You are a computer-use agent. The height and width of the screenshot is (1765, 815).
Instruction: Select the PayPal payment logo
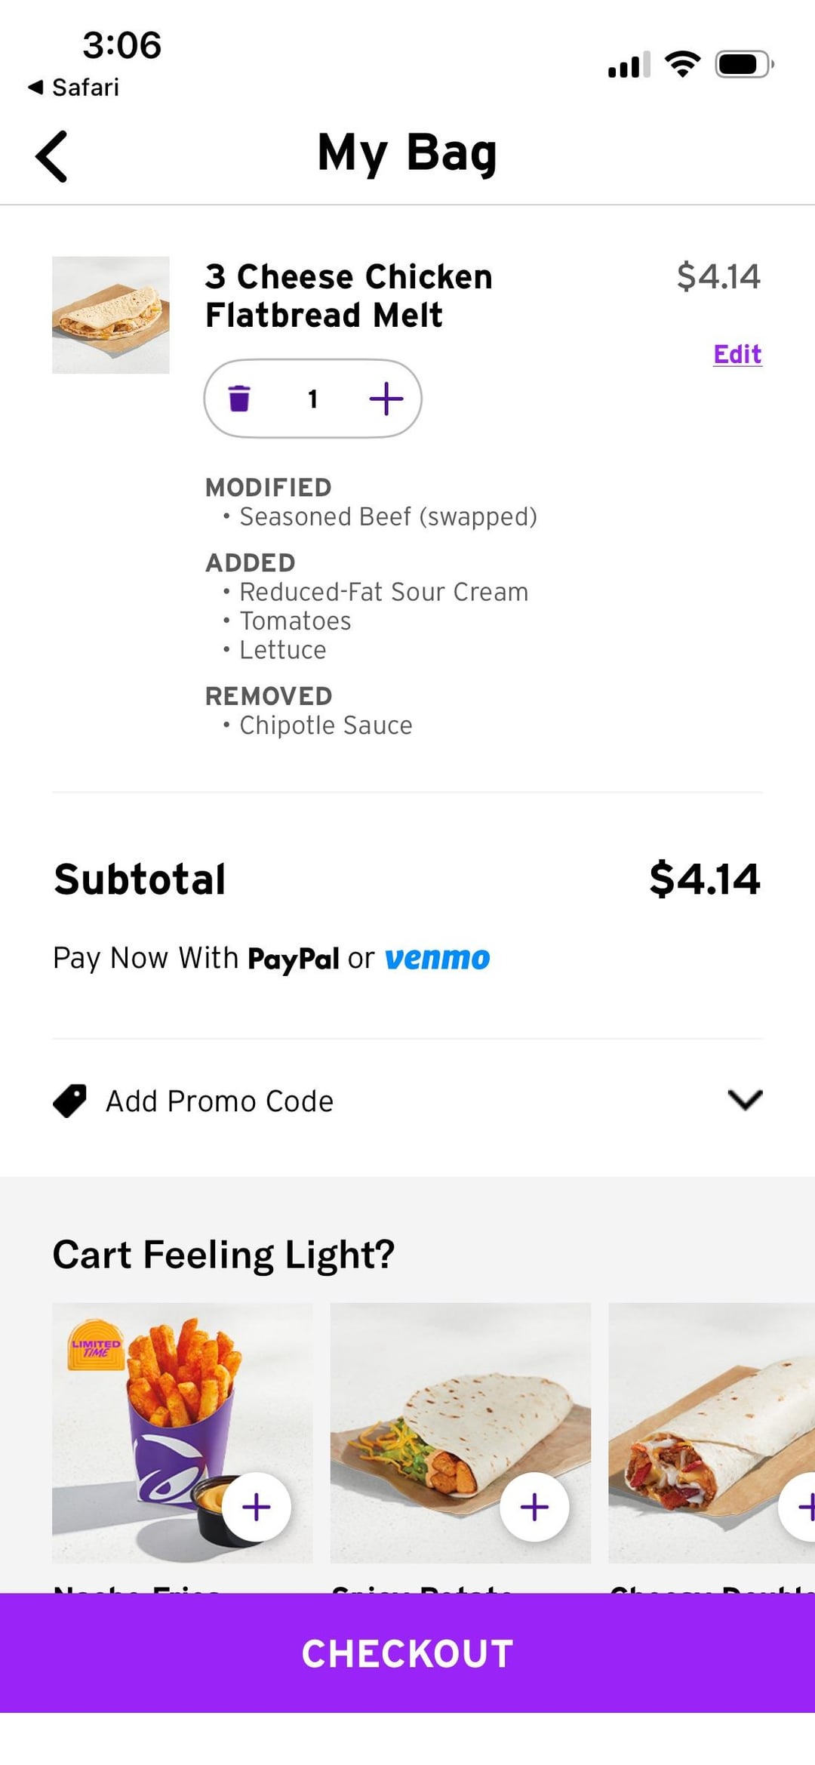point(293,959)
